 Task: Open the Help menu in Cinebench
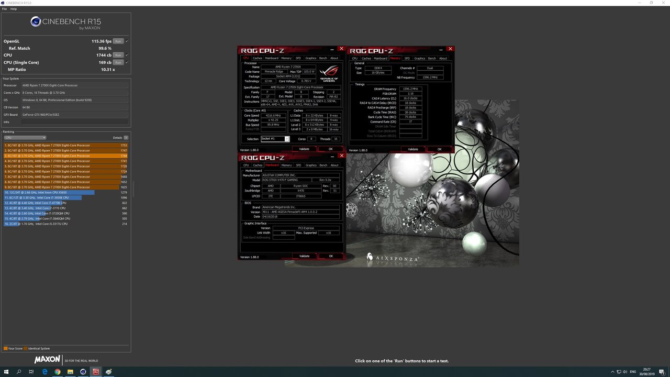tap(14, 9)
